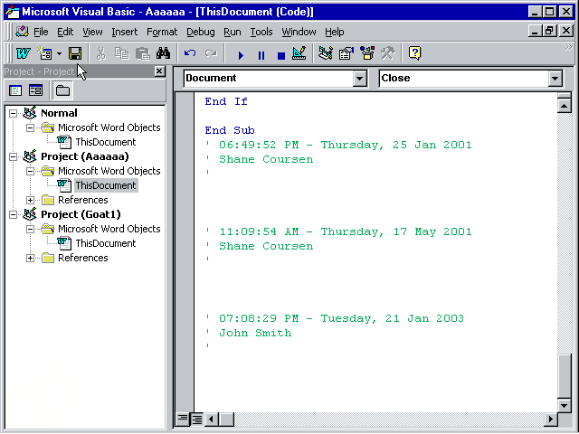Click the View Code button in Project panel
The height and width of the screenshot is (434, 579).
(15, 90)
